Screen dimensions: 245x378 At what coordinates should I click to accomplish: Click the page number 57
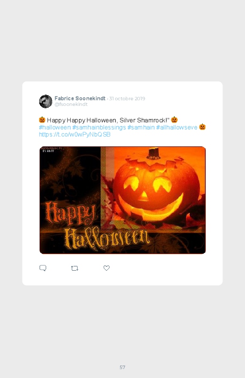(x=122, y=367)
